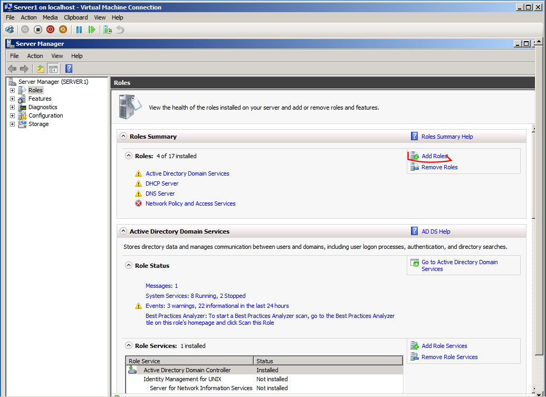Open Server Manager's View menu
Viewport: 546px width, 397px height.
(57, 56)
